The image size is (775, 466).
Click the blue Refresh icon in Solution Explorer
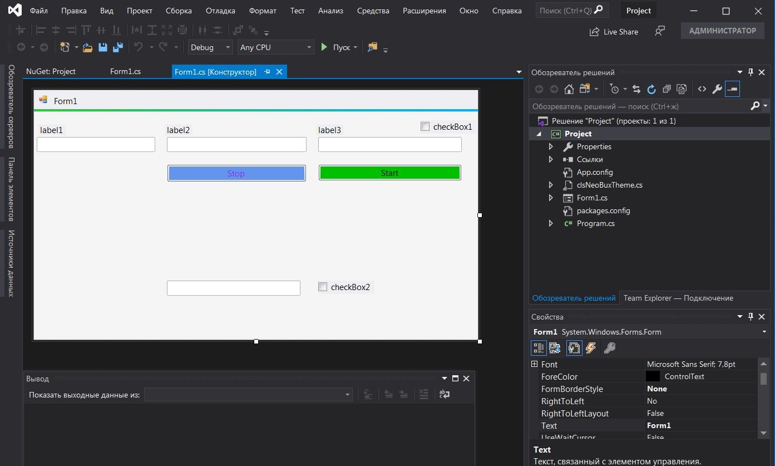tap(651, 89)
